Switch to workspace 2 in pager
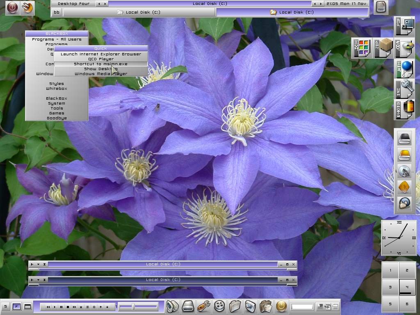 pos(407,270)
